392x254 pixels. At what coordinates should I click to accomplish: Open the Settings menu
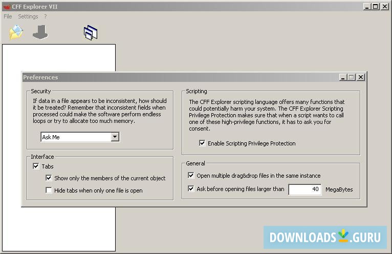[28, 16]
